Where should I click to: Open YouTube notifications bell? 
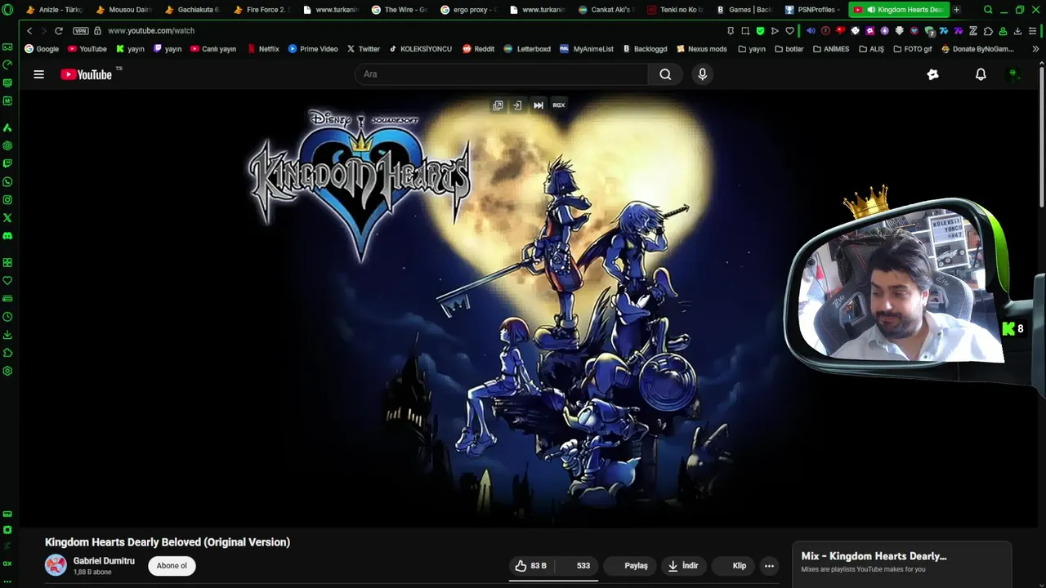click(x=981, y=74)
